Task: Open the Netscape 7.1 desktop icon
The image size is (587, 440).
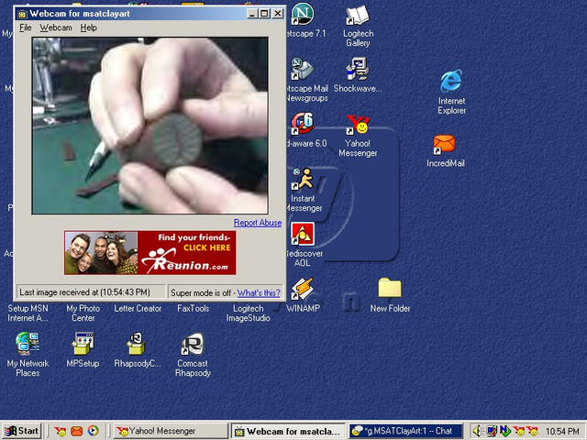Action: [303, 14]
